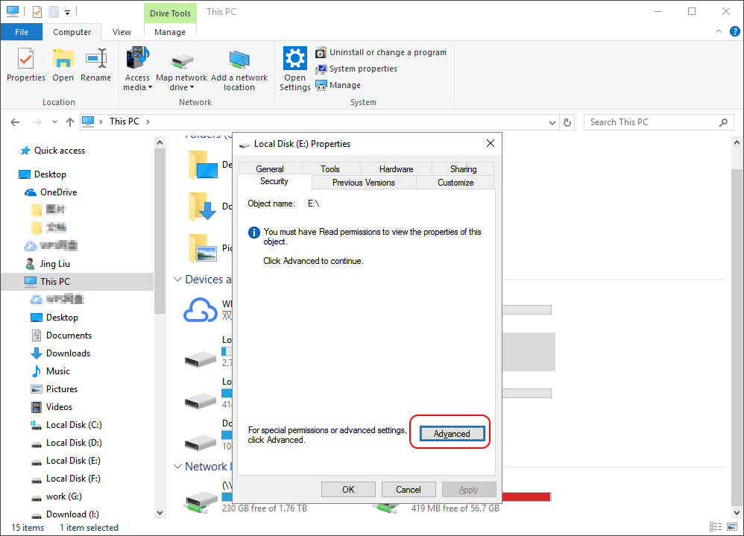
Task: Click the Forward navigation arrow
Action: [x=37, y=122]
